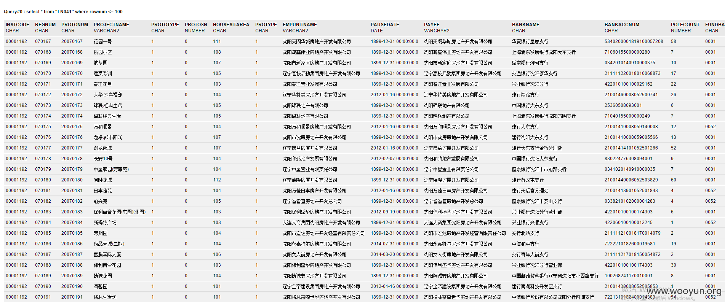Click project name 富腾国际大厦
725x302 pixels.
pyautogui.click(x=107, y=254)
